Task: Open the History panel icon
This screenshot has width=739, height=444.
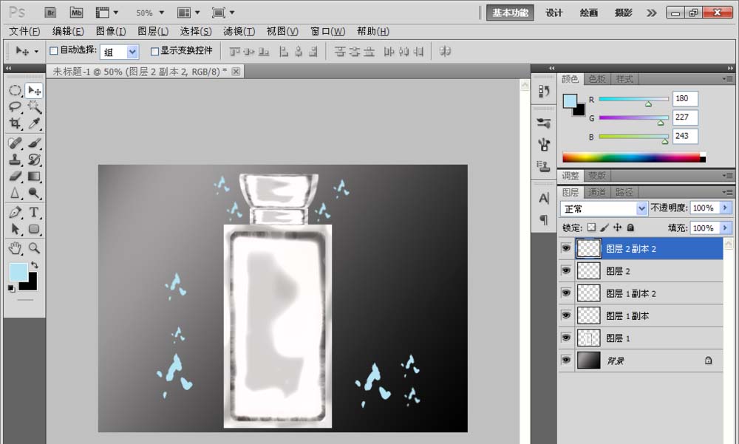Action: point(544,91)
